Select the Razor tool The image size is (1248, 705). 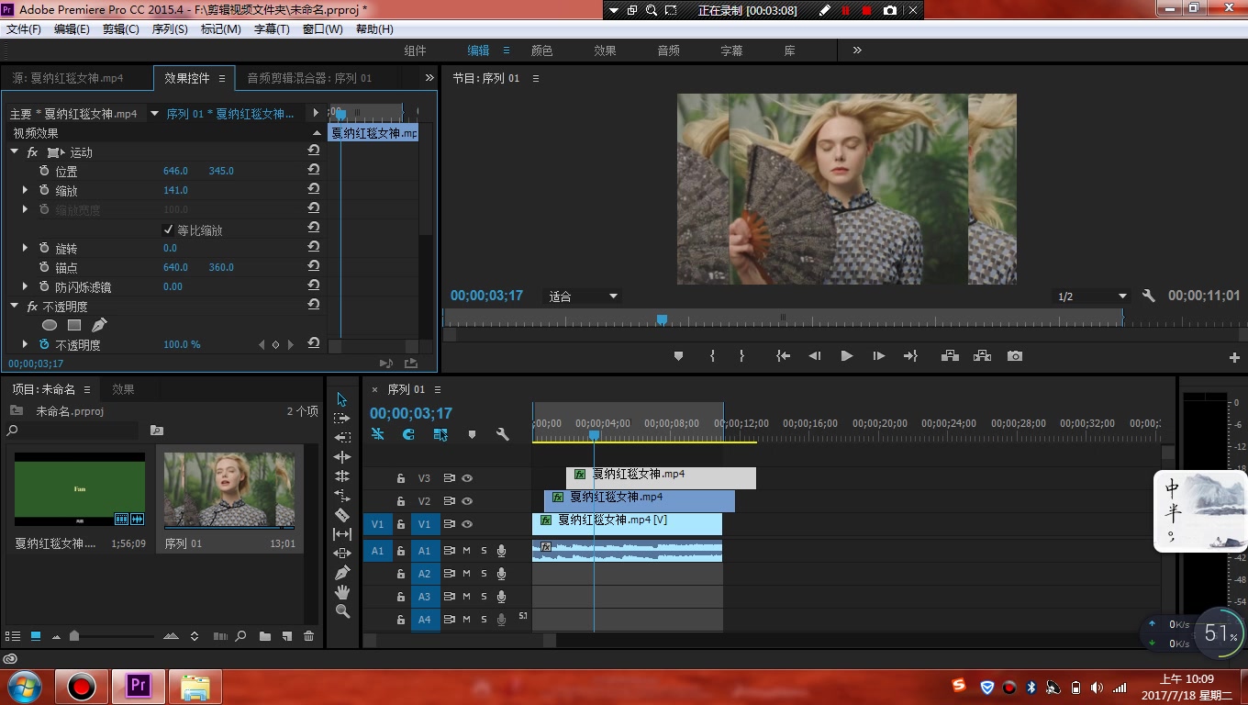point(342,515)
